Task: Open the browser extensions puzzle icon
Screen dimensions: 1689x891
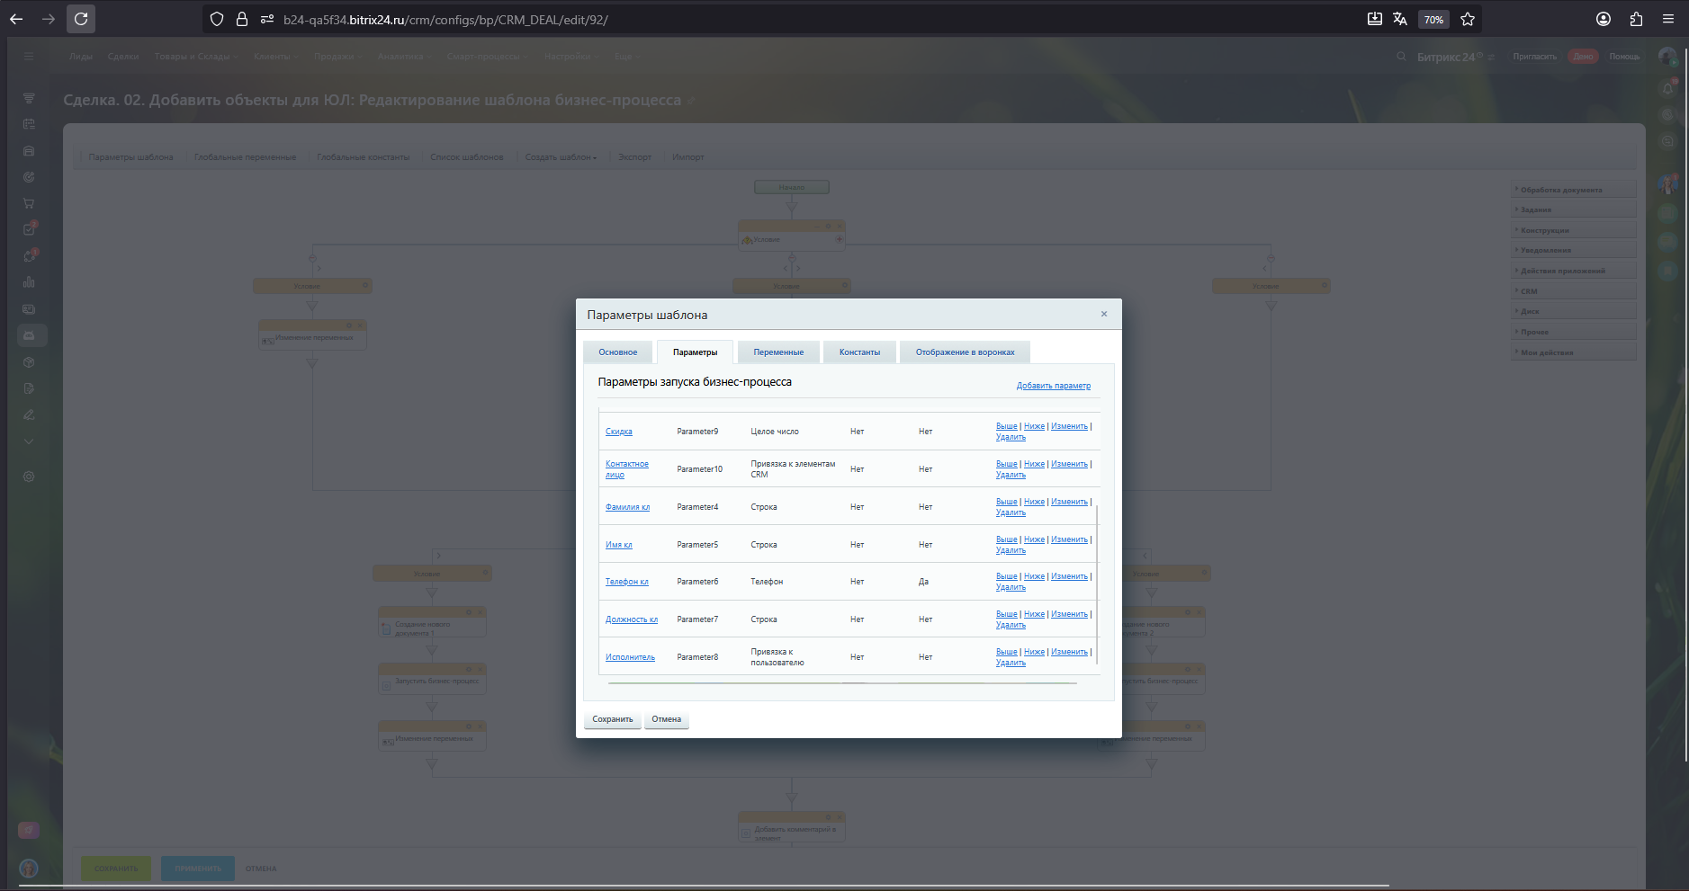Action: coord(1636,19)
